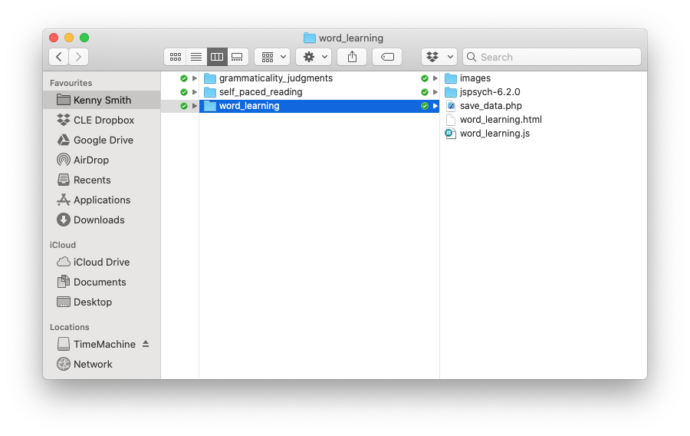Switch to icon view in toolbar

176,57
